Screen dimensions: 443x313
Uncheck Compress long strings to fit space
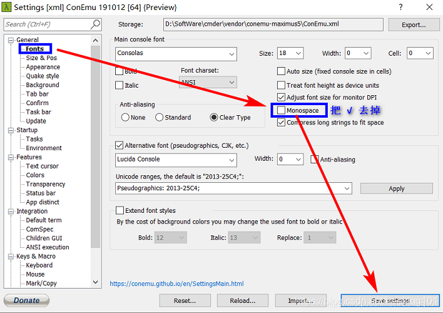click(281, 123)
